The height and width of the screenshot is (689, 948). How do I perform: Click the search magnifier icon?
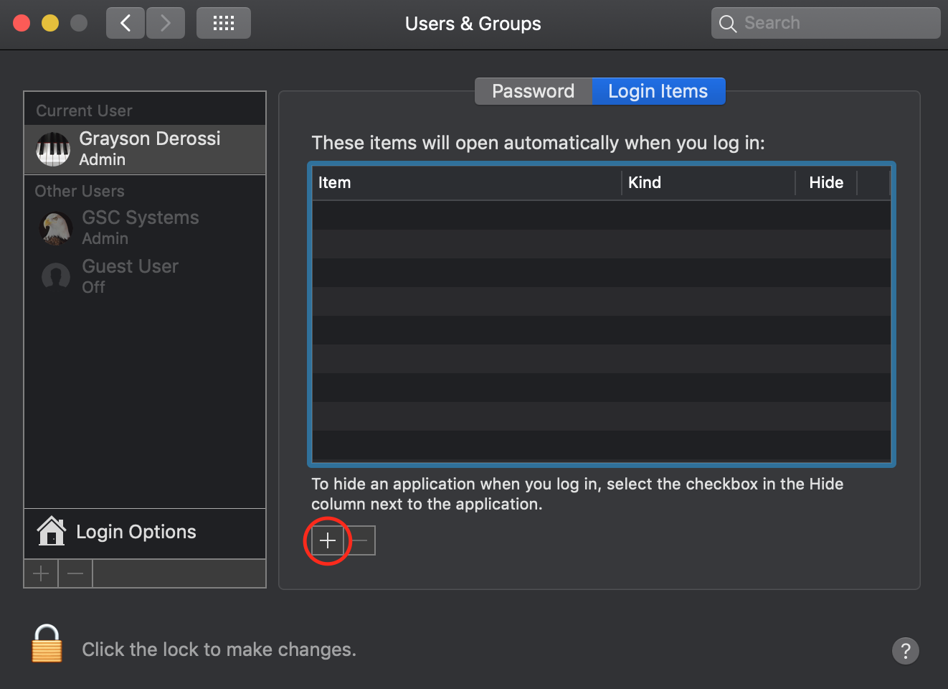pyautogui.click(x=728, y=24)
